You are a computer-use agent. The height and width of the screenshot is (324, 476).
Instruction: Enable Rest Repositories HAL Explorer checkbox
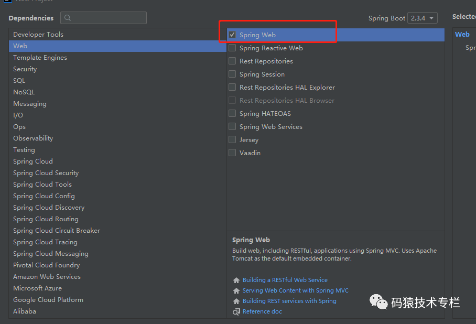coord(232,87)
